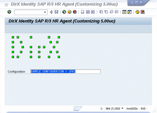Viewport: 157px width, 113px height.
Task: Click the Configuration input field
Action: pos(65,72)
